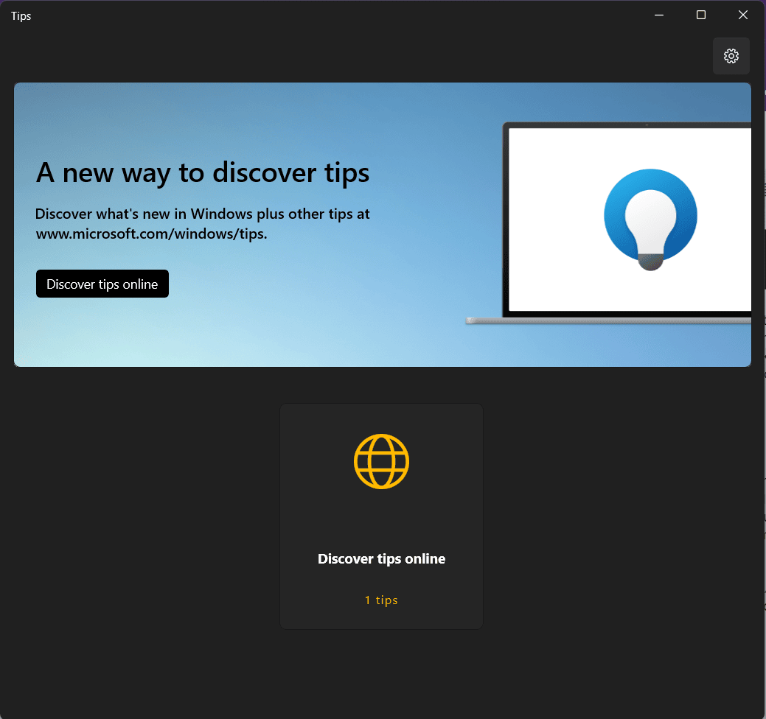The image size is (766, 719).
Task: Minimize the Tips window
Action: [658, 15]
